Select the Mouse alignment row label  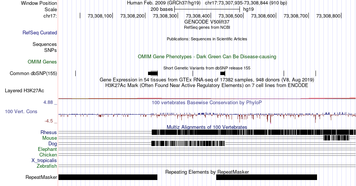49,138
